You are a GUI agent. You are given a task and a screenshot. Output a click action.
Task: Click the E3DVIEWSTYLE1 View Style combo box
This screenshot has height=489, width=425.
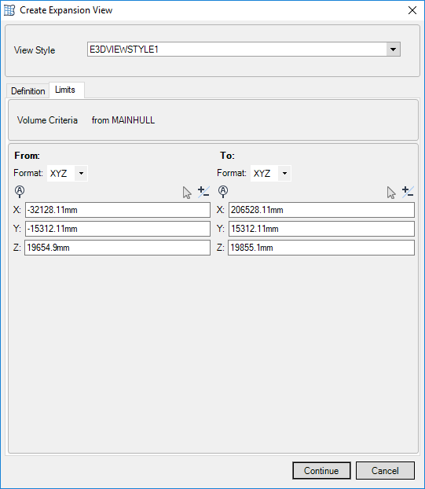click(244, 50)
